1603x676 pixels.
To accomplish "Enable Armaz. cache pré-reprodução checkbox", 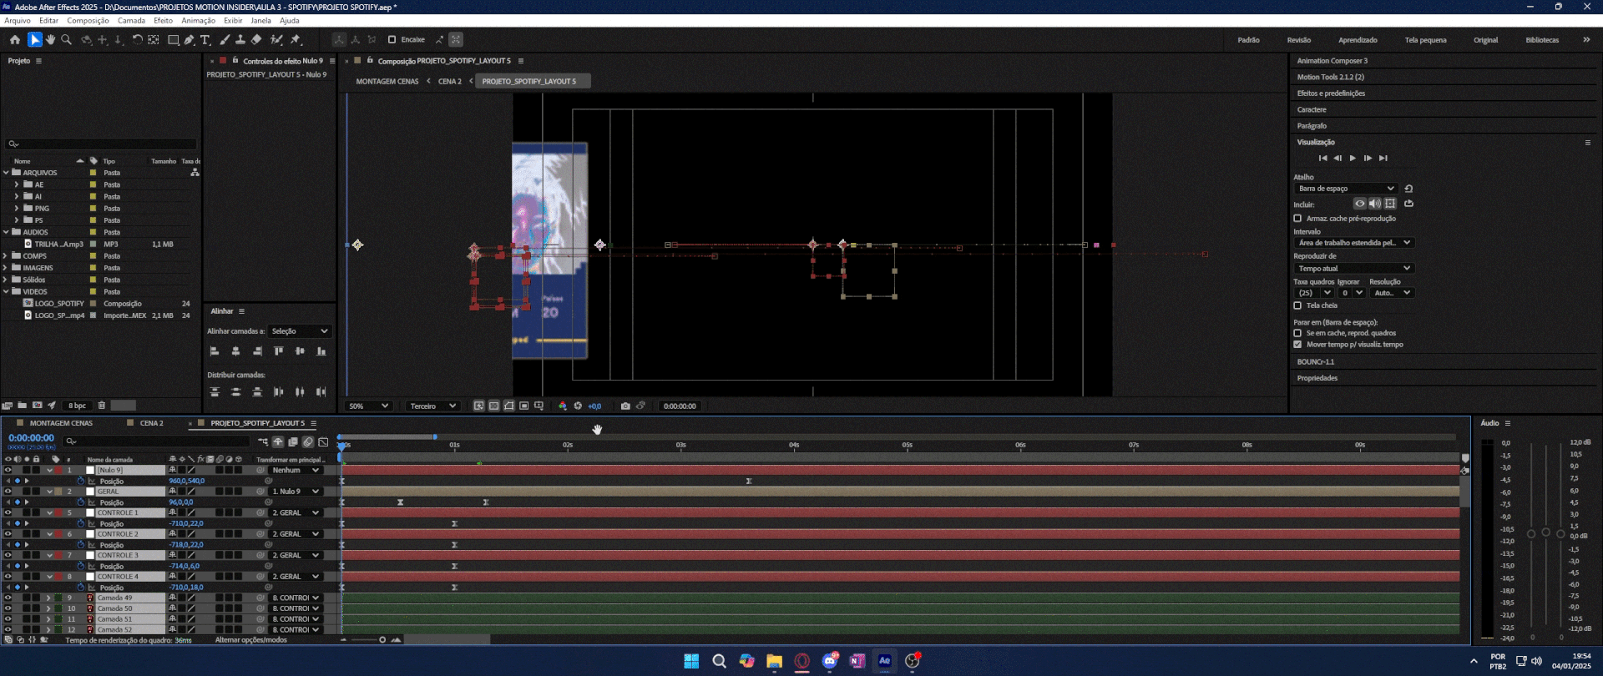I will (1297, 219).
